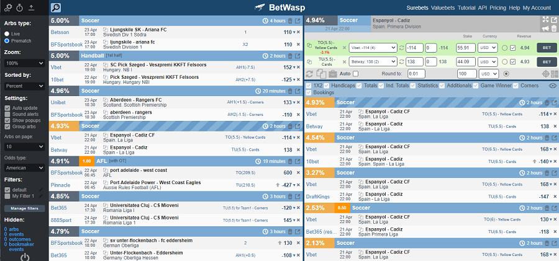
Task: Select the Prematch arbs type
Action: (7, 40)
